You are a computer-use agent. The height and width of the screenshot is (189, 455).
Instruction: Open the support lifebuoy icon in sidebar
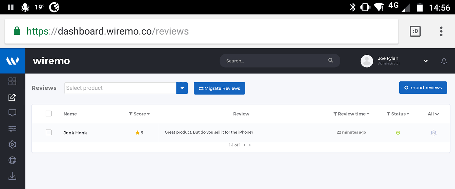click(12, 160)
